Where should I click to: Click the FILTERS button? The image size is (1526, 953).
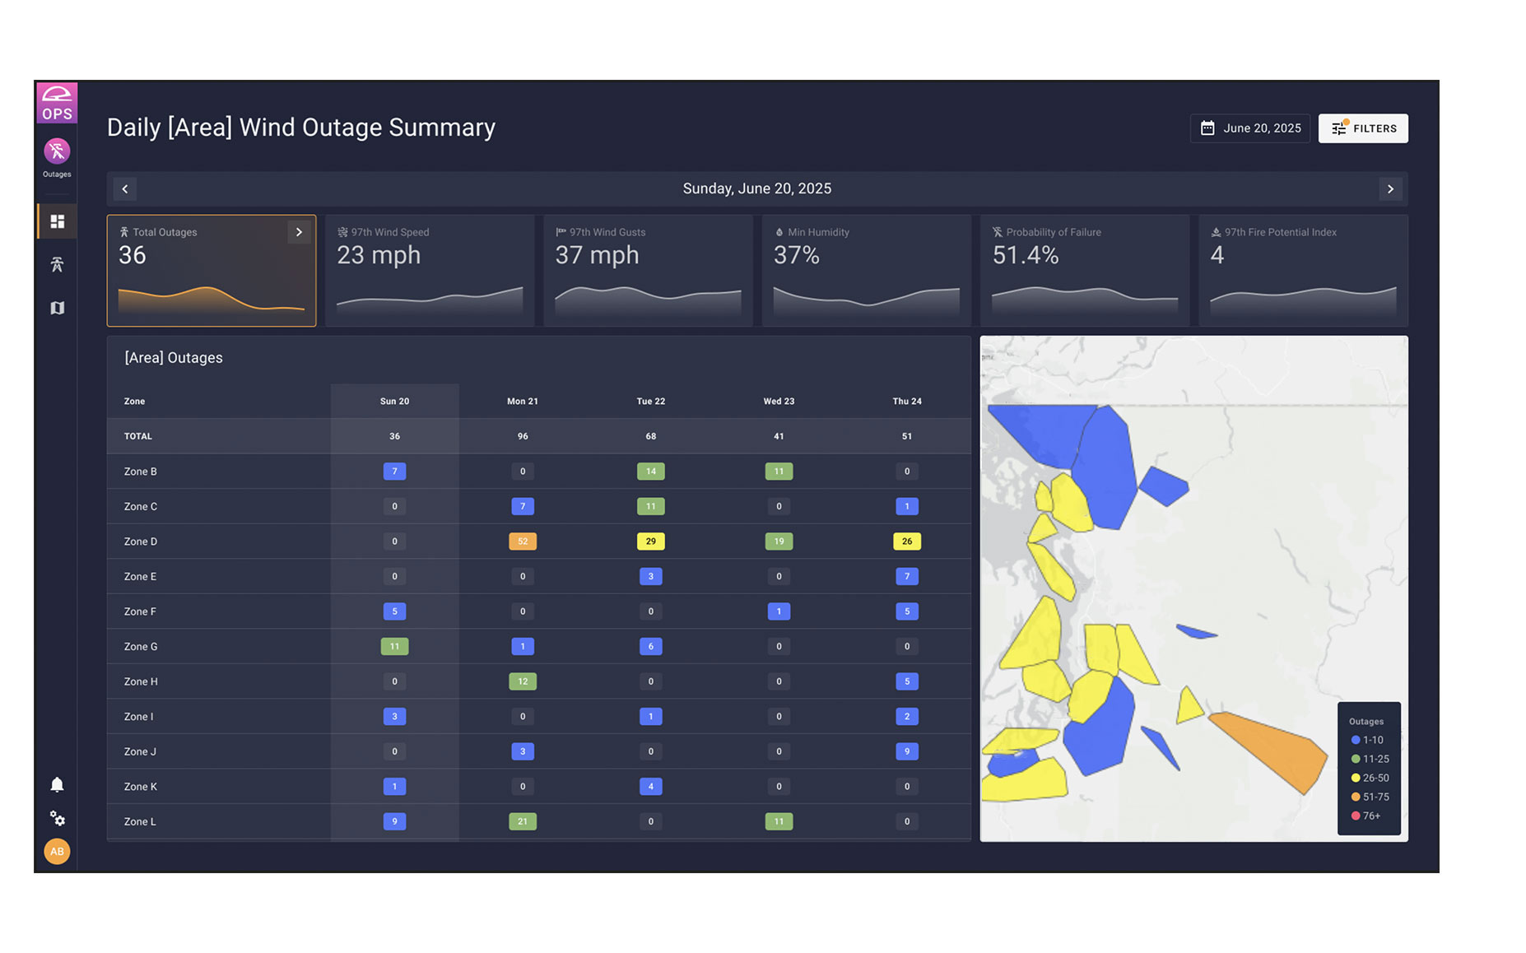tap(1362, 128)
